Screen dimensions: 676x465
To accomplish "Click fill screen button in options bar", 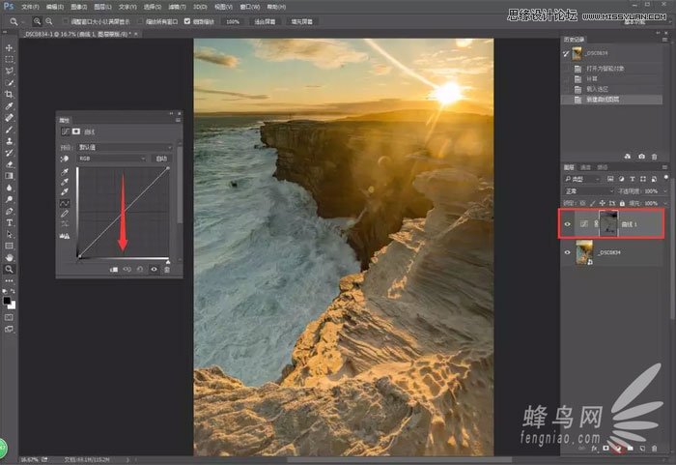I will (301, 21).
